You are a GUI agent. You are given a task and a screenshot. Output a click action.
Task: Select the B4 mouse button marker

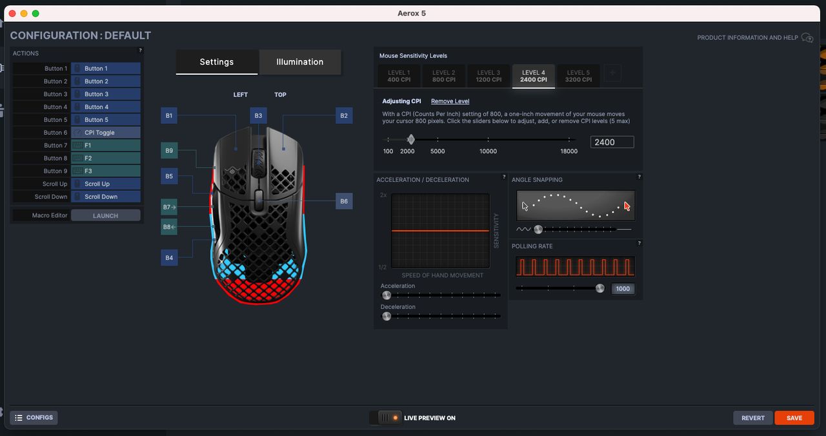pyautogui.click(x=169, y=257)
